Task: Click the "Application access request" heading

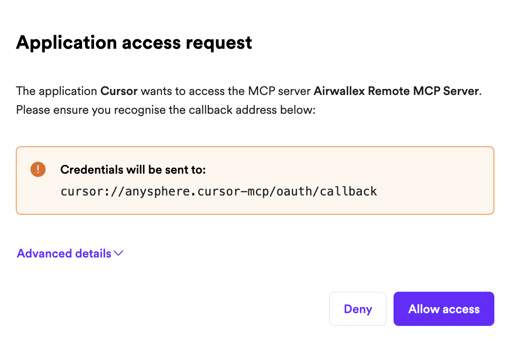Action: (134, 43)
